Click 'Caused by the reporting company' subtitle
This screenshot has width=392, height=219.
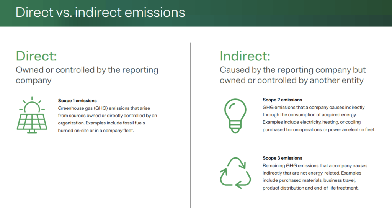click(292, 75)
